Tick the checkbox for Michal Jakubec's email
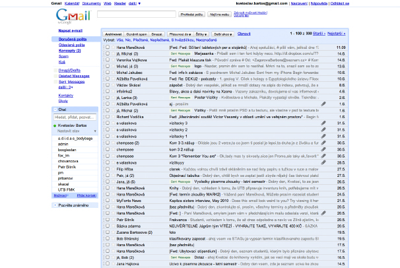Image resolution: width=400 pixels, height=268 pixels. [x=107, y=72]
